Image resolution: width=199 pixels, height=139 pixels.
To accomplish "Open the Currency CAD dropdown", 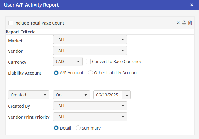I will point(68,62).
